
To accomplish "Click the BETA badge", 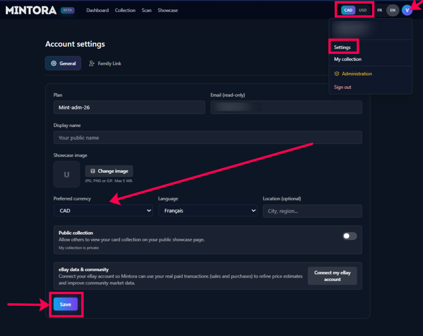I will (67, 10).
